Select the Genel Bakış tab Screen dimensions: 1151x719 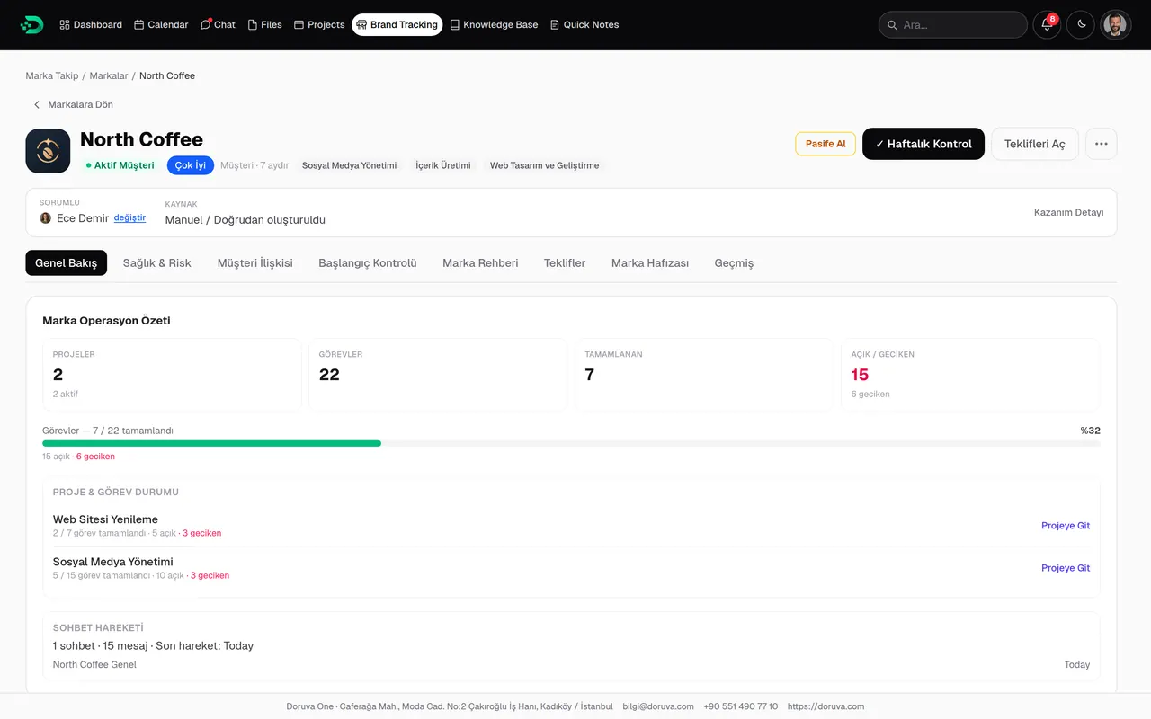point(67,263)
